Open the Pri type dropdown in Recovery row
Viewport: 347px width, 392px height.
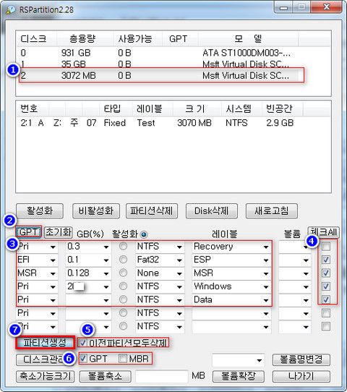coord(53,247)
